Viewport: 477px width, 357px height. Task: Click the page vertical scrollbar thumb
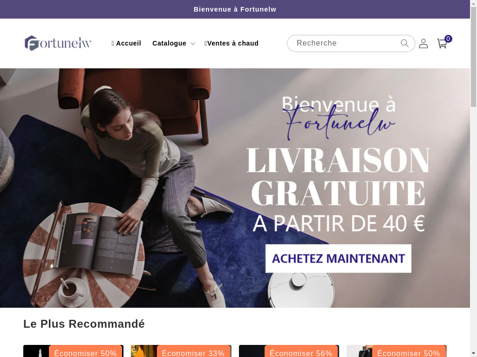[x=473, y=56]
